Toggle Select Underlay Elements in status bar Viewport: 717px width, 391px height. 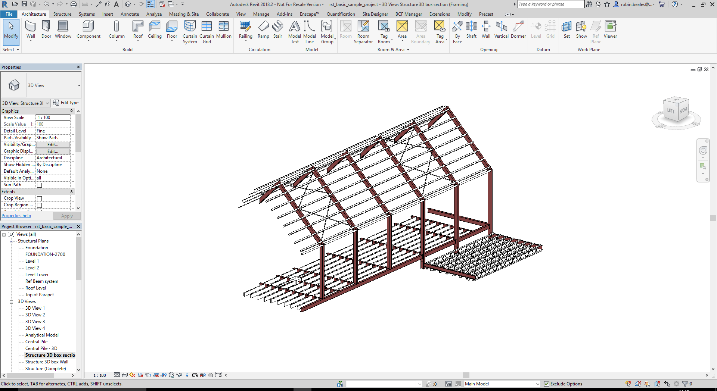tap(638, 384)
